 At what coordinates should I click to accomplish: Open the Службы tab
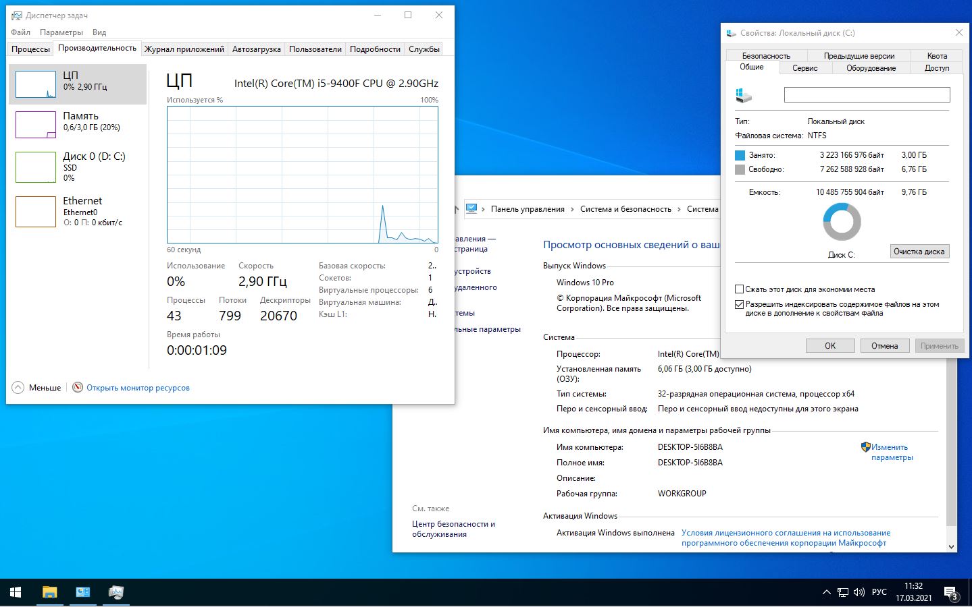[x=424, y=49]
